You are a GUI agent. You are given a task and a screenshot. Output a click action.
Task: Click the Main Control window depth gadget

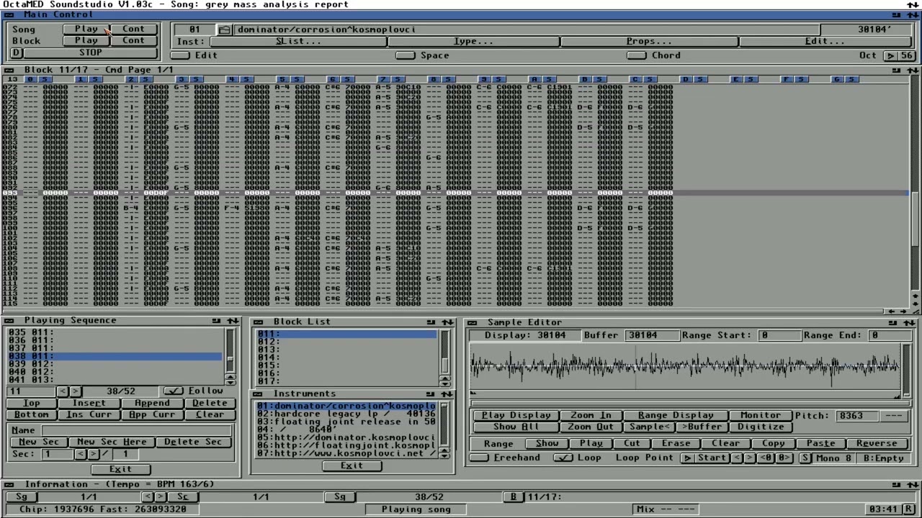912,15
